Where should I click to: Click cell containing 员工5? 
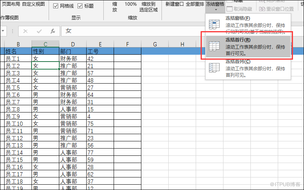pos(18,87)
